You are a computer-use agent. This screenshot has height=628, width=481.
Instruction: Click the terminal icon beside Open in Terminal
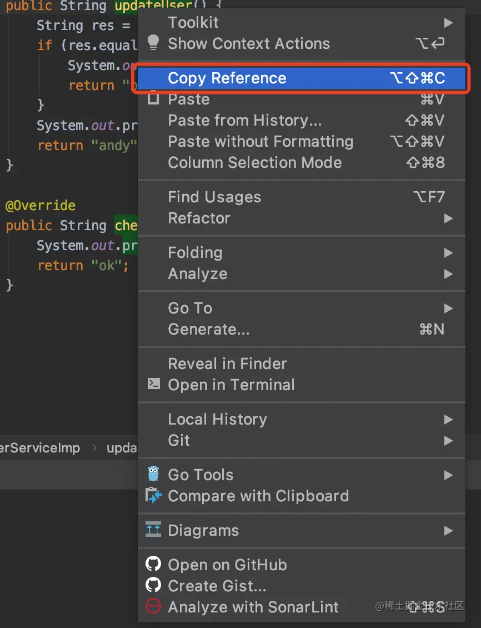coord(153,384)
